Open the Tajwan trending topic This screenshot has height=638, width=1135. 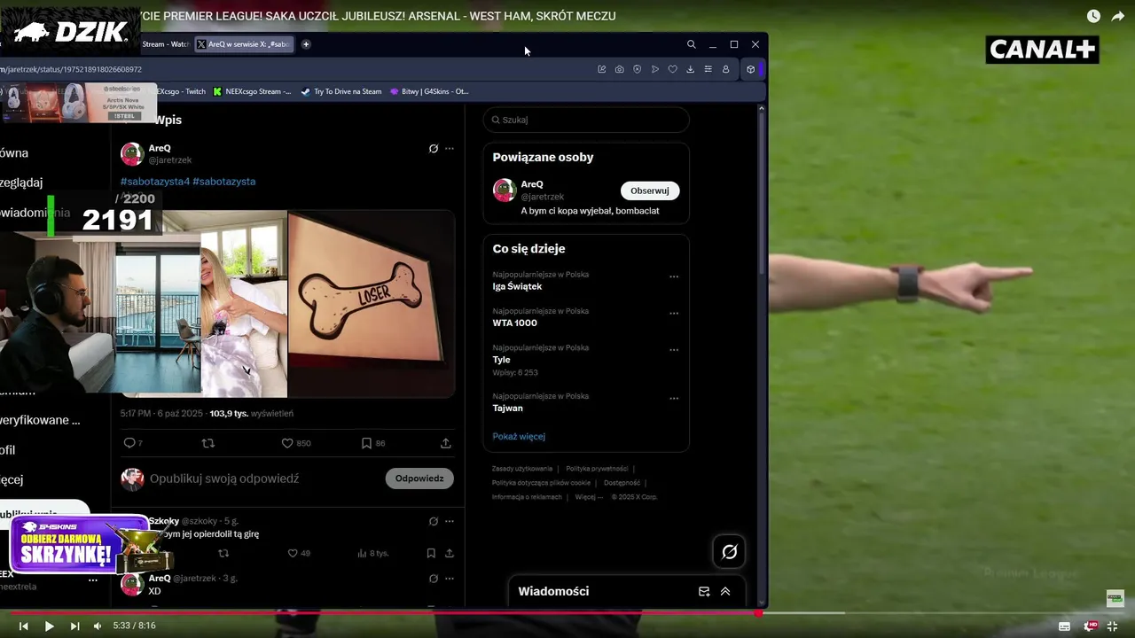507,408
